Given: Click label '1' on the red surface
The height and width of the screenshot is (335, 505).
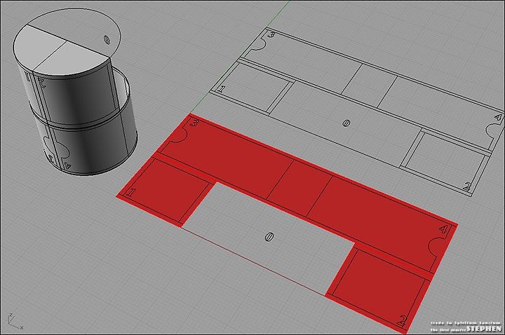Looking at the screenshot, I should [x=130, y=193].
